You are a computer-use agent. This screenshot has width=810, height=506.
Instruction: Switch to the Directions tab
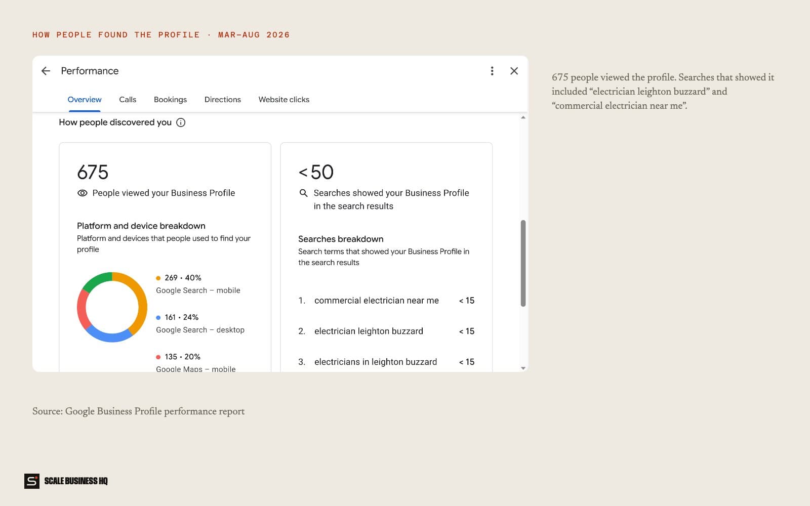click(x=223, y=100)
